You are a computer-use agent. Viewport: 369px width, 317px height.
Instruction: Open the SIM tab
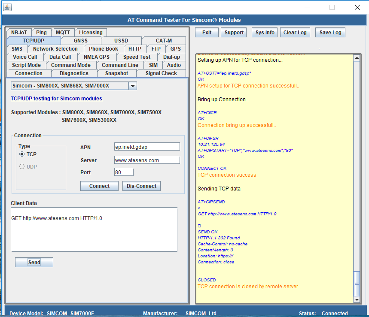pos(153,65)
